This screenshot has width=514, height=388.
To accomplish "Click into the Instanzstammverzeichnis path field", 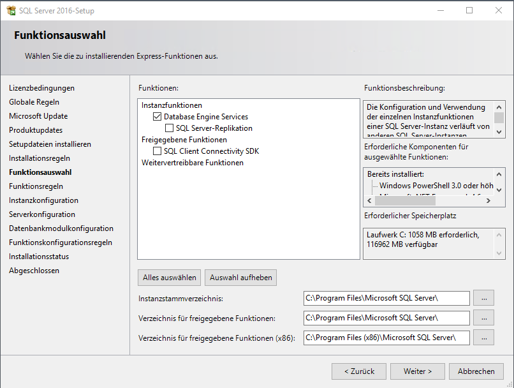I will (x=386, y=298).
